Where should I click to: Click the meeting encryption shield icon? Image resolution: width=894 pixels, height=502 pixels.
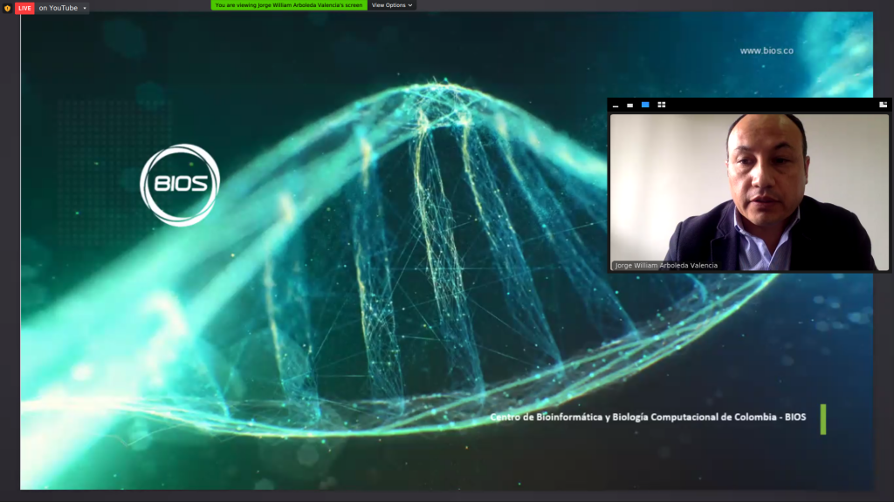tap(7, 8)
